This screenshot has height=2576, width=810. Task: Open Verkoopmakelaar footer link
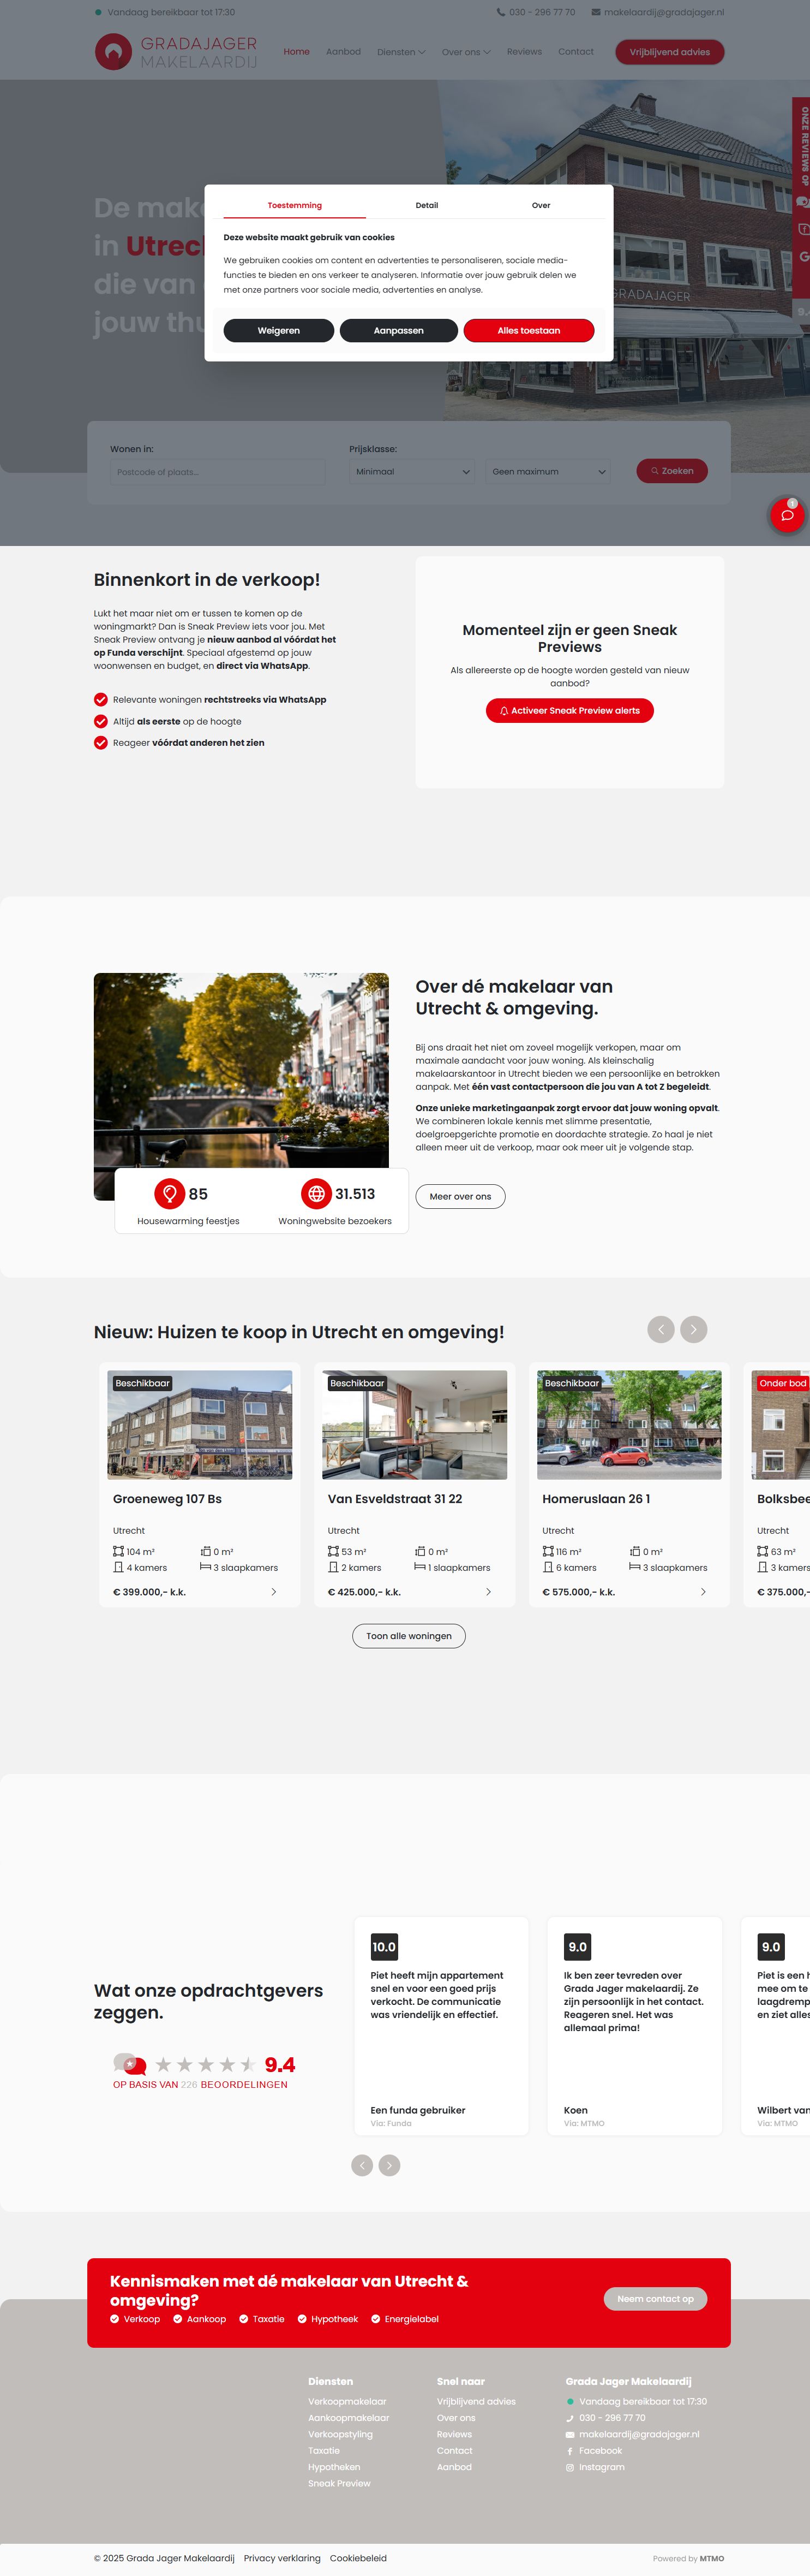[346, 2402]
